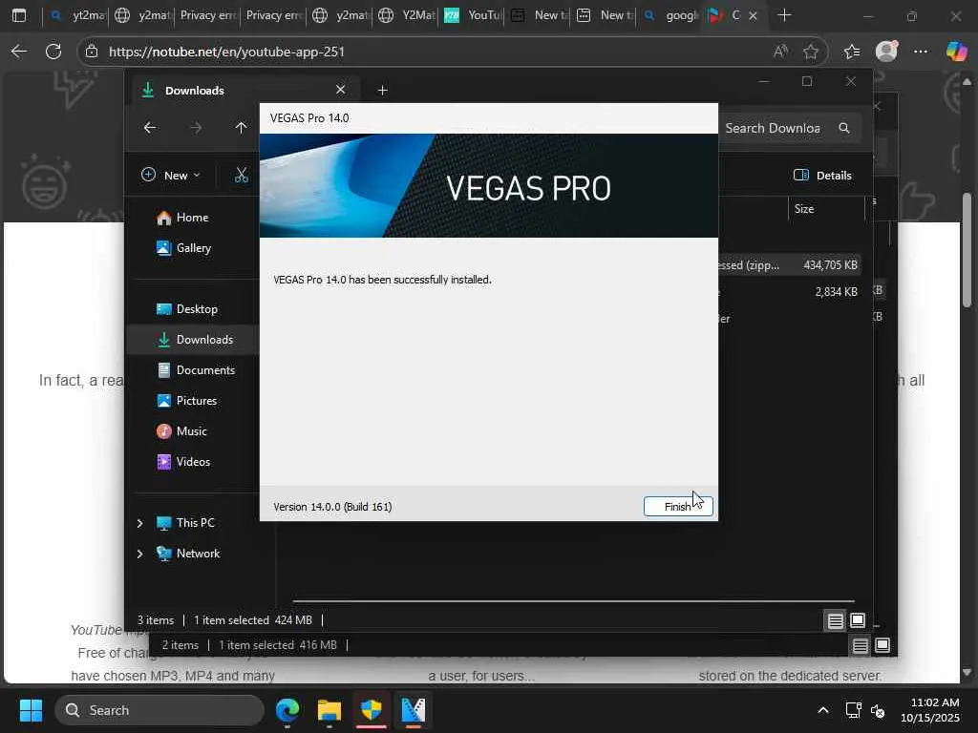The width and height of the screenshot is (978, 733).
Task: Click the search magnifier in Explorer
Action: pos(844,128)
